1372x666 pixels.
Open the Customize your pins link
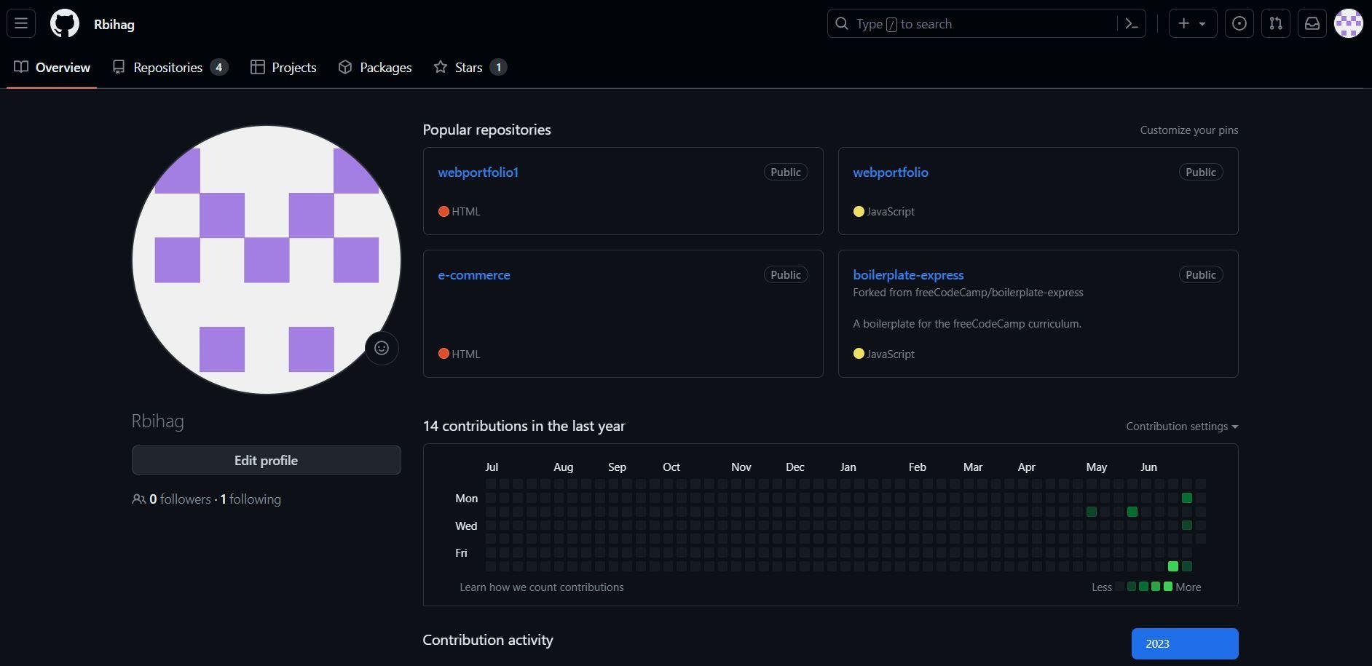coord(1188,130)
